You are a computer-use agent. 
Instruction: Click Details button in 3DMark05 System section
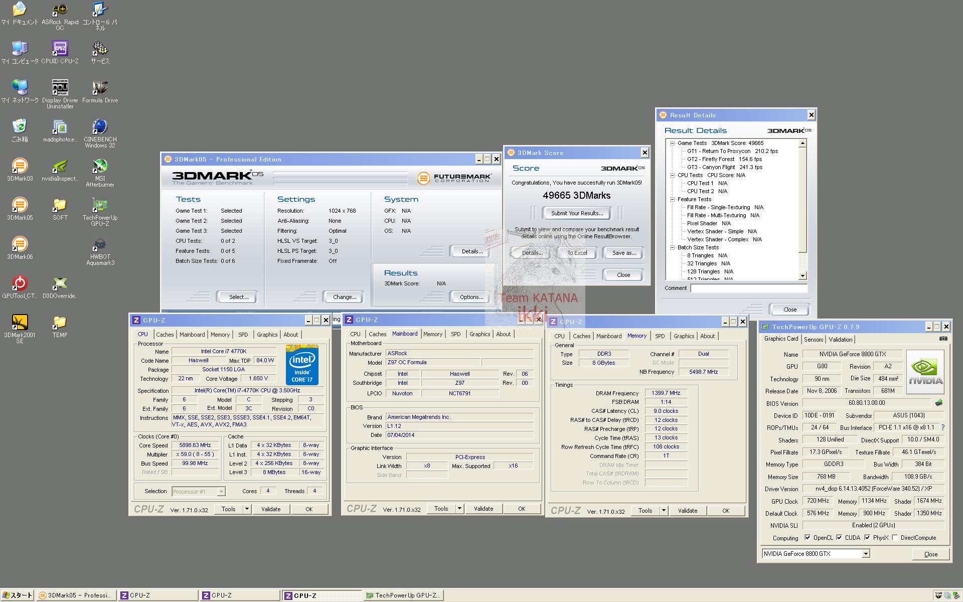coord(471,251)
